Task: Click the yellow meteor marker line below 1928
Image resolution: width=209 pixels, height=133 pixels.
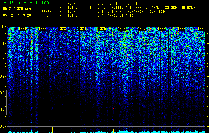Action: tap(154, 131)
